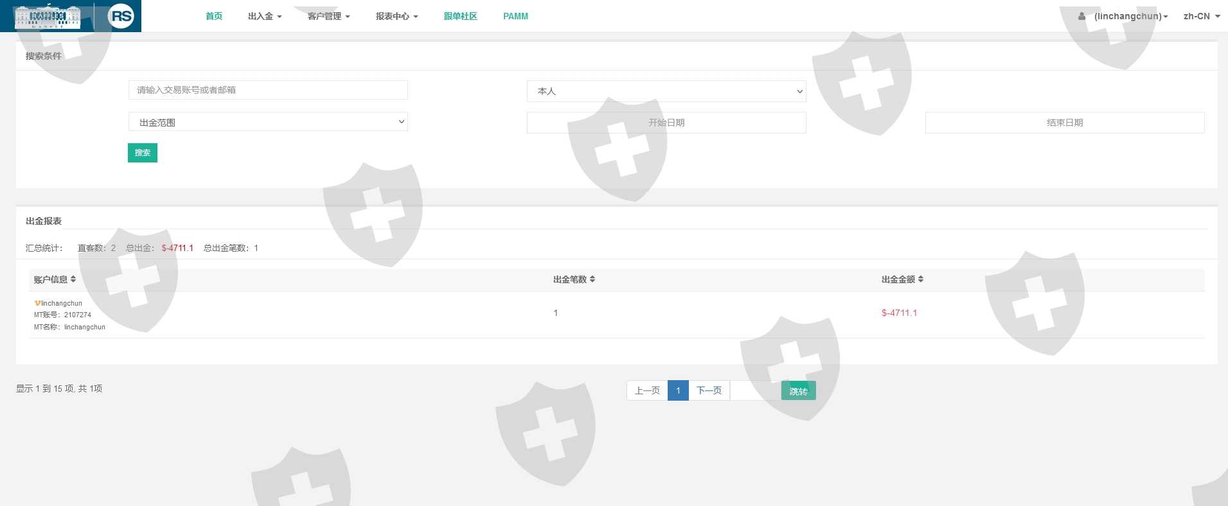Click the 跳转 page jump button
This screenshot has width=1228, height=506.
798,391
